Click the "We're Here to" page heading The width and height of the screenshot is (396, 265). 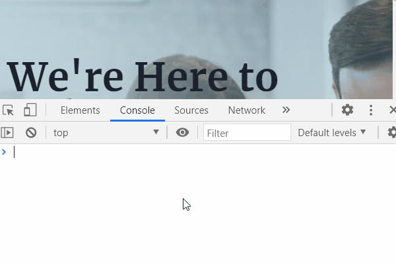[143, 77]
